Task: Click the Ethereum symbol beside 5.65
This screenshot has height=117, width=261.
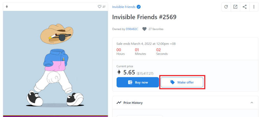Action: click(119, 72)
